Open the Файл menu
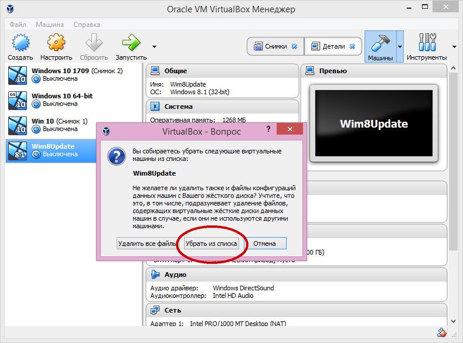463x343 pixels. [x=18, y=25]
